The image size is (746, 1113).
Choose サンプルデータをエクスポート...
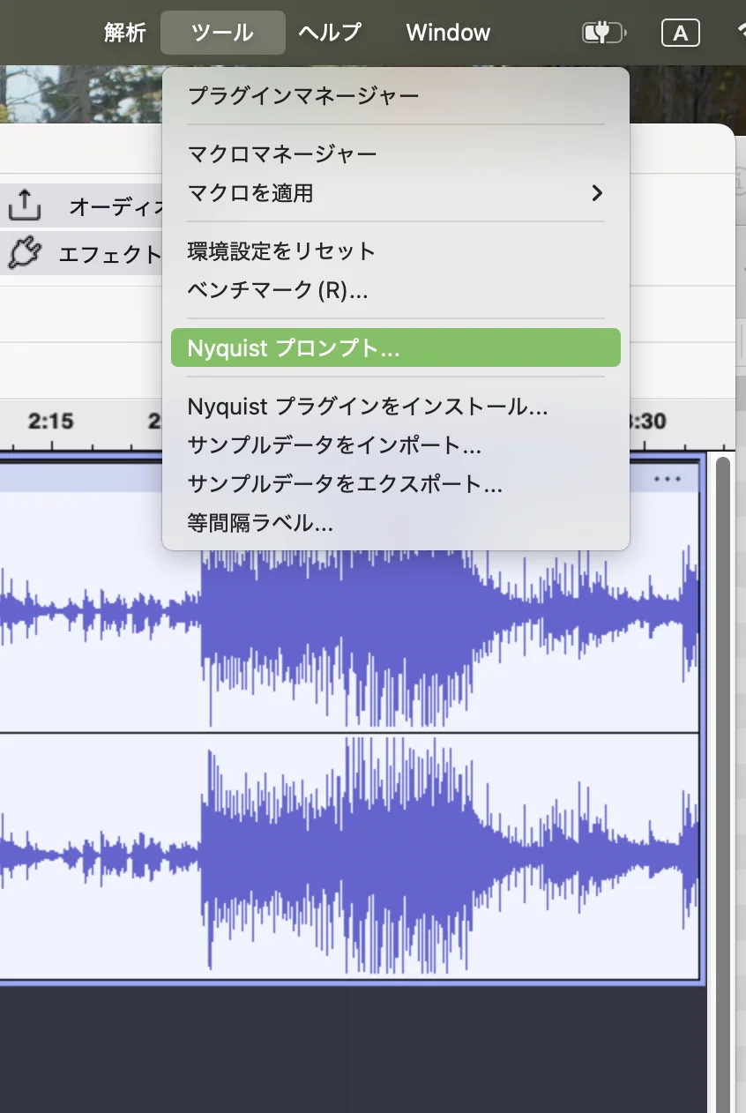tap(345, 484)
